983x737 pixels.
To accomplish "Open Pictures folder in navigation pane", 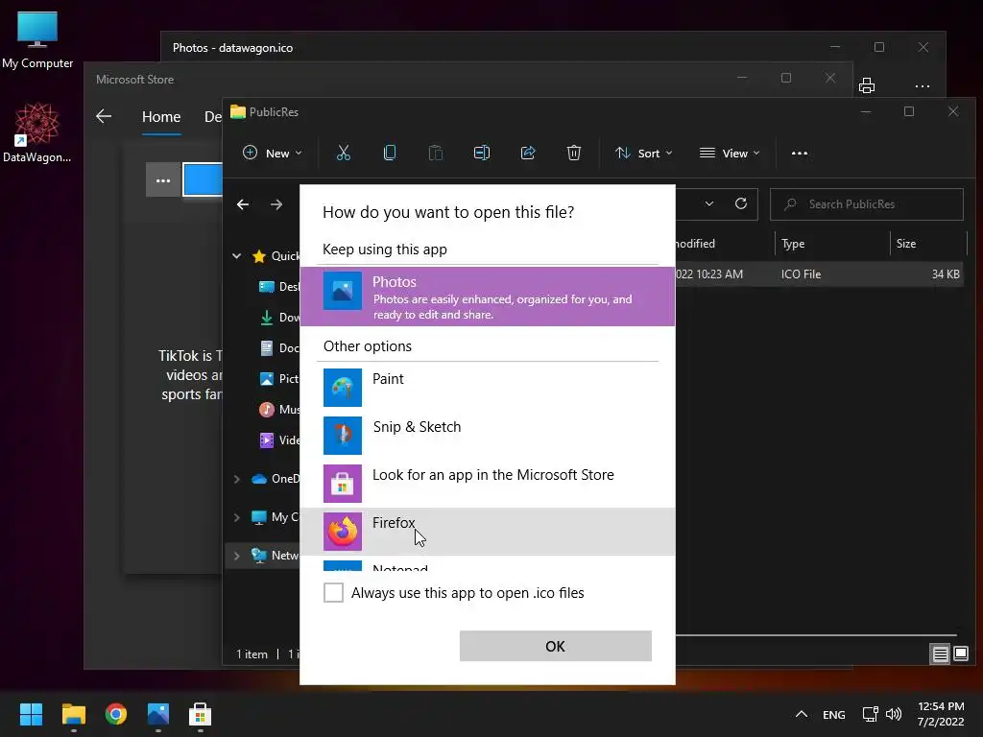I will [x=279, y=378].
